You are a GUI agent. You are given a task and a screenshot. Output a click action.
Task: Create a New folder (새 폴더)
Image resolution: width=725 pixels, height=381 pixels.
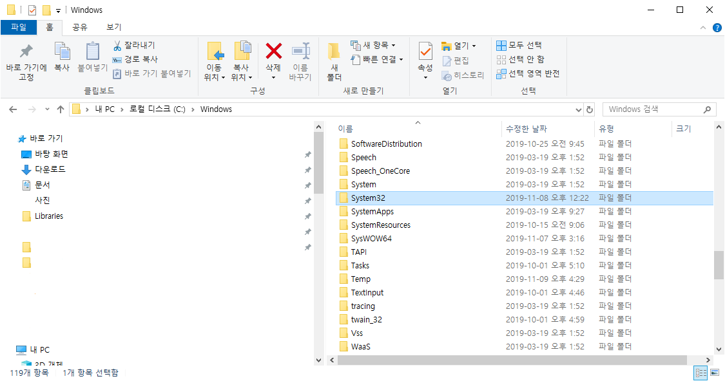click(334, 61)
